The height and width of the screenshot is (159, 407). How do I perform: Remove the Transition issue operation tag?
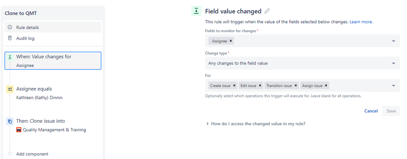pos(296,86)
